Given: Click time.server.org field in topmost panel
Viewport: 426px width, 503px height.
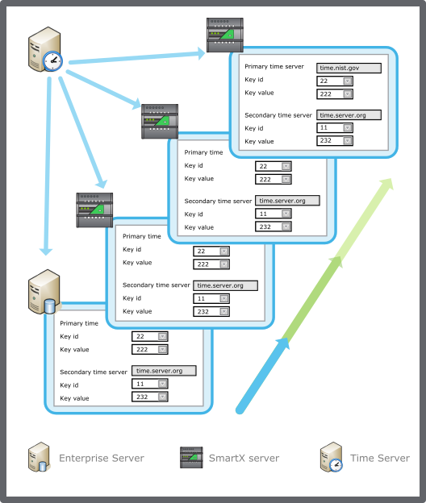Looking at the screenshot, I should tap(349, 115).
